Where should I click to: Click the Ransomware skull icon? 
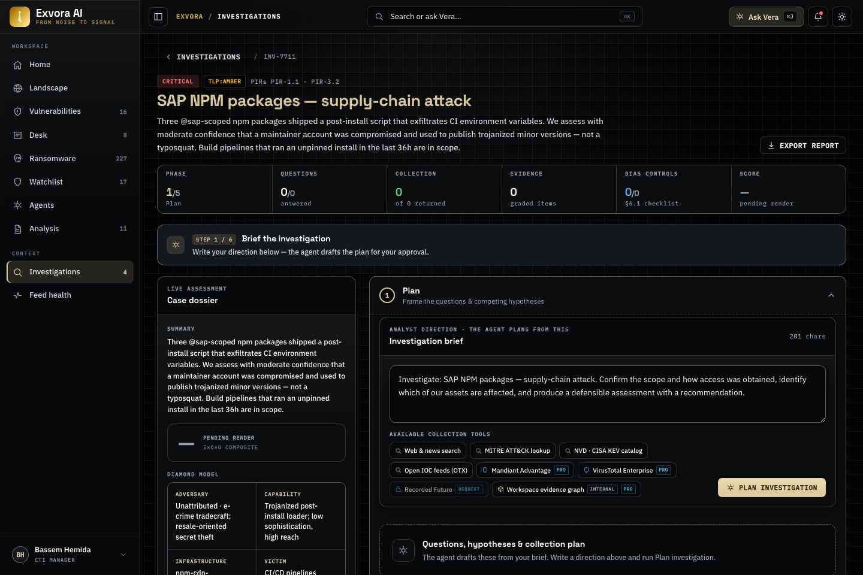point(18,159)
